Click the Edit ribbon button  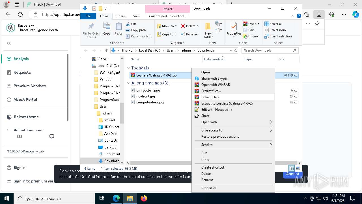pyautogui.click(x=249, y=30)
